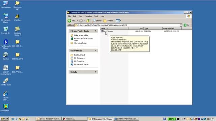Screen dimensions: 216x121
Task: Select VPN Client desktop icon
Action: coord(18,17)
